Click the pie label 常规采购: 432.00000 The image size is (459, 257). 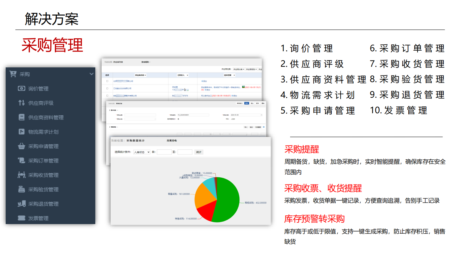256,203
